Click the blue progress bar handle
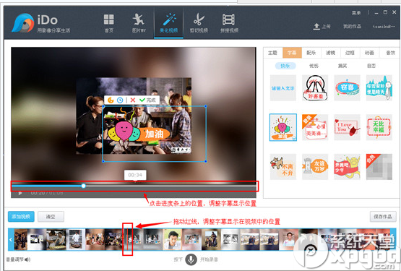Image resolution: width=401 pixels, height=271 pixels. point(83,186)
